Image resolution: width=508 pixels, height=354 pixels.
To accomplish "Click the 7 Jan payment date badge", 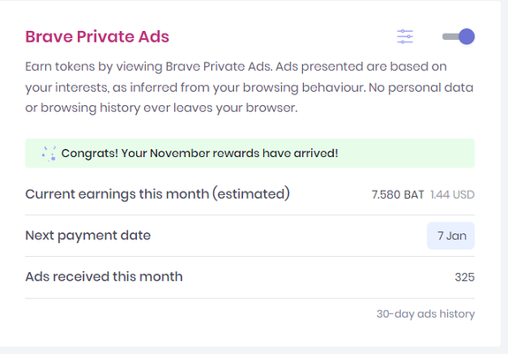I will pyautogui.click(x=451, y=236).
